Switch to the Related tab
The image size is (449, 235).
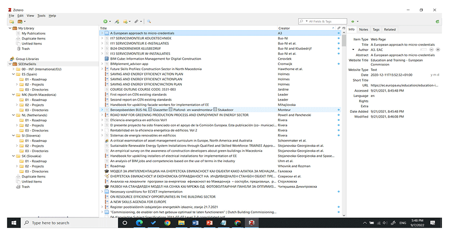[390, 30]
